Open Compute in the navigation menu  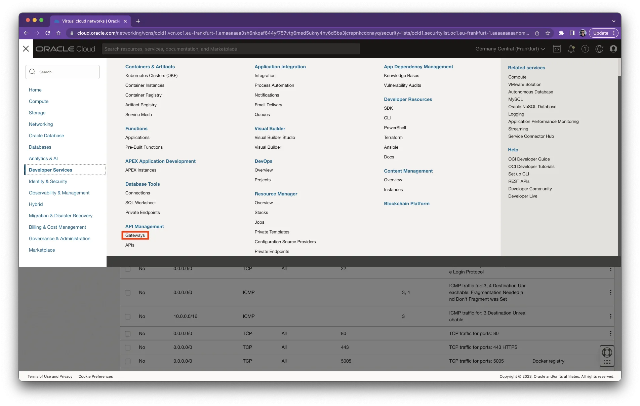(x=39, y=101)
